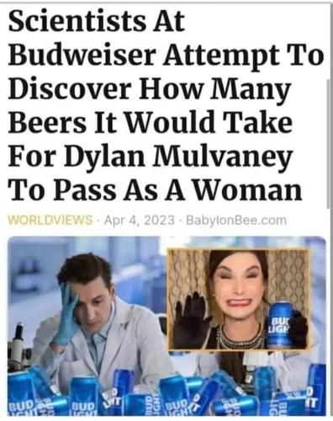Click the word "Scientists" in the headline

(77, 22)
